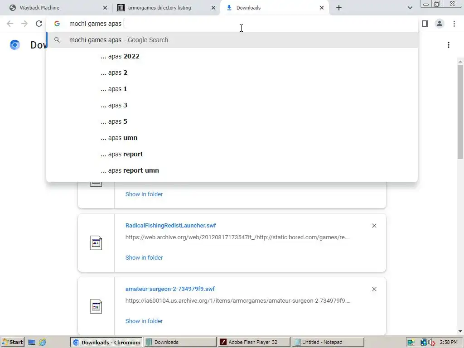Choose the '... apas 3' suggestion
Screen dimensions: 464x348
(232, 105)
